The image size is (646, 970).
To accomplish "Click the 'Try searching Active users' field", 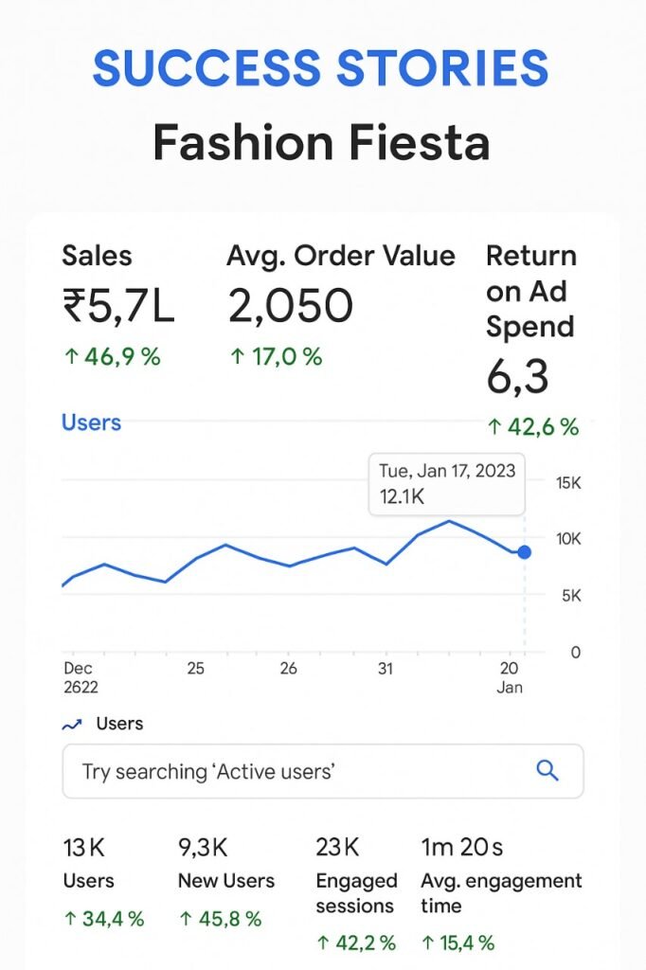I will click(322, 771).
